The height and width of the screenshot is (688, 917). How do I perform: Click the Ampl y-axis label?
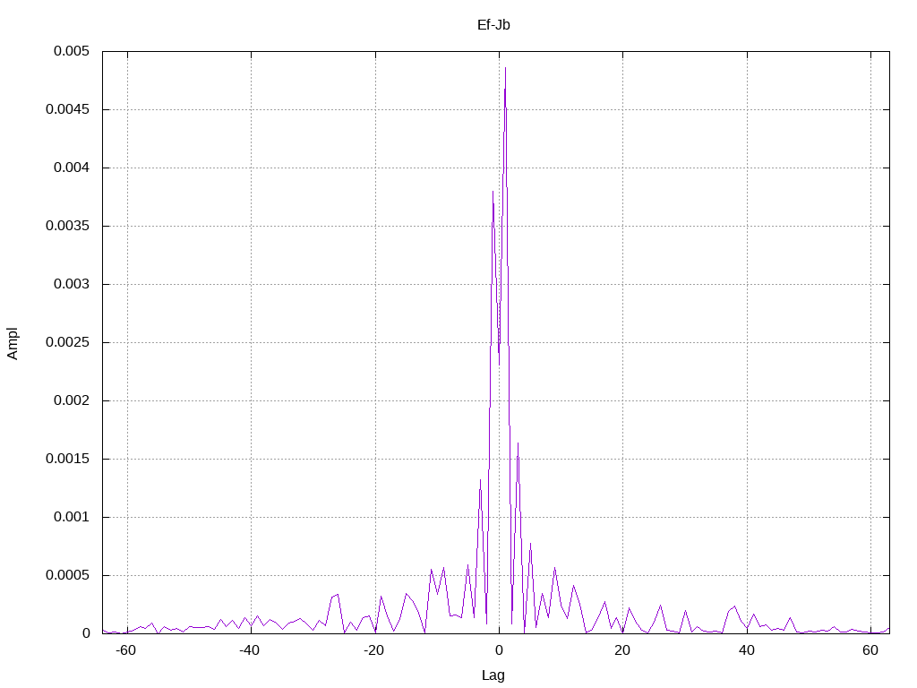pyautogui.click(x=13, y=343)
